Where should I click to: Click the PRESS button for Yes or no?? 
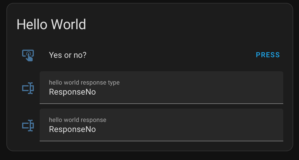click(x=268, y=55)
